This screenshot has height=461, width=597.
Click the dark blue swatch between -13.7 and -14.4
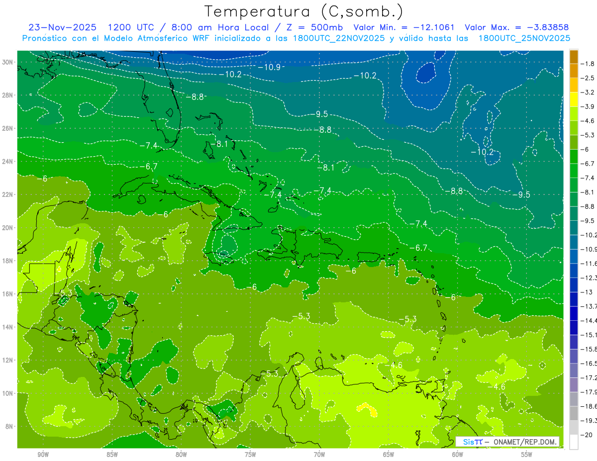point(574,313)
